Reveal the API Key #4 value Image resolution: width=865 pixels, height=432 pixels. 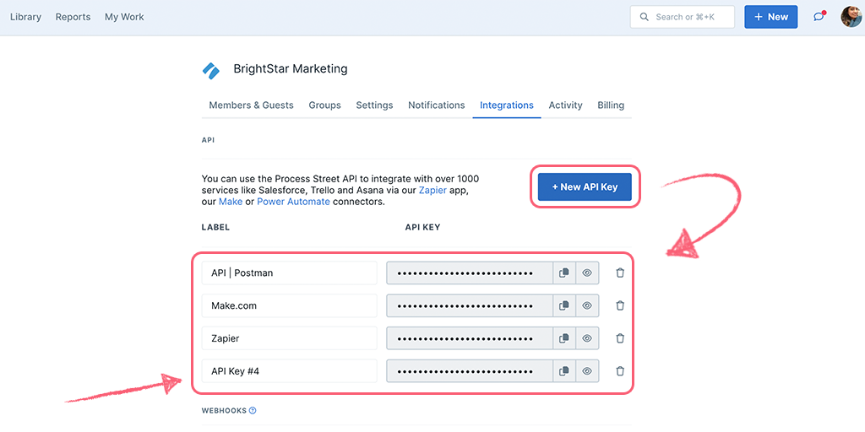(587, 371)
